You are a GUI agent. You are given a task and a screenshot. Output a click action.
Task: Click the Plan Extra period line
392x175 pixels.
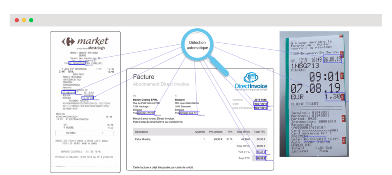pos(158,122)
